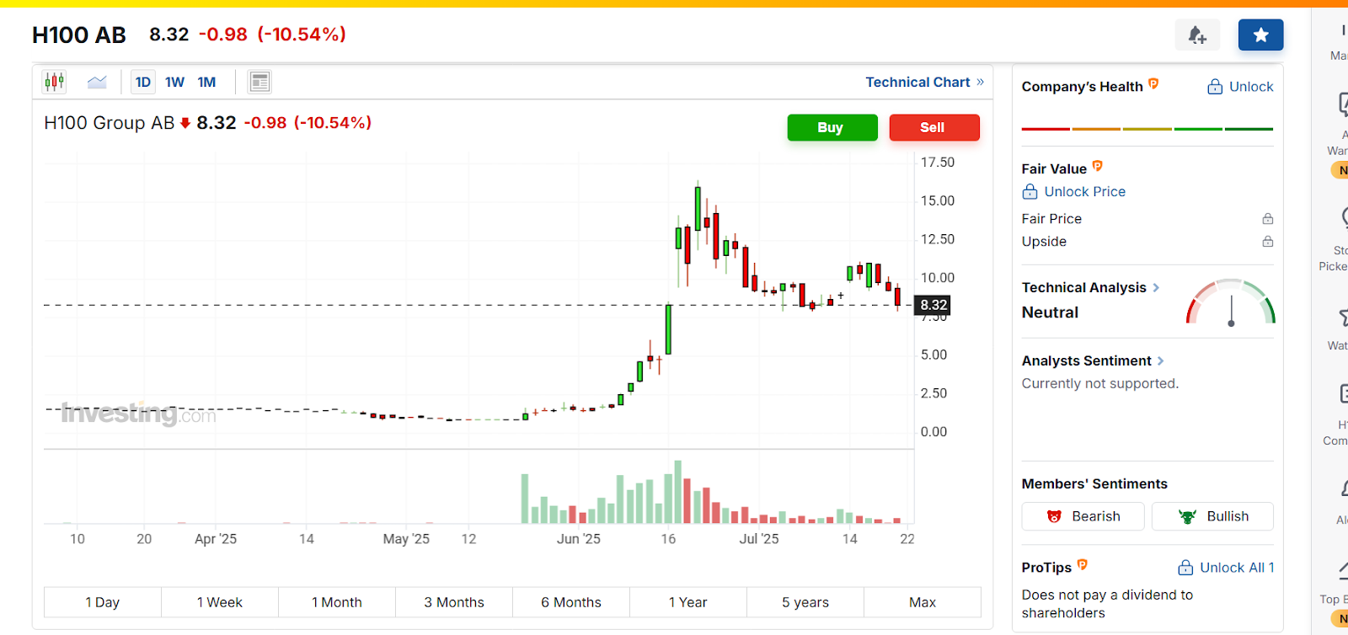Image resolution: width=1348 pixels, height=635 pixels.
Task: Show the 1 Day range
Action: tap(102, 602)
